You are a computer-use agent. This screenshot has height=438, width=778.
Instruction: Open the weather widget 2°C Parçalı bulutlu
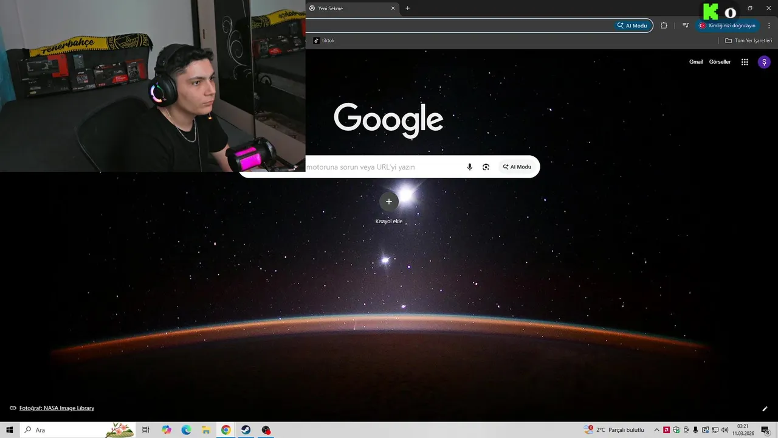pyautogui.click(x=614, y=430)
